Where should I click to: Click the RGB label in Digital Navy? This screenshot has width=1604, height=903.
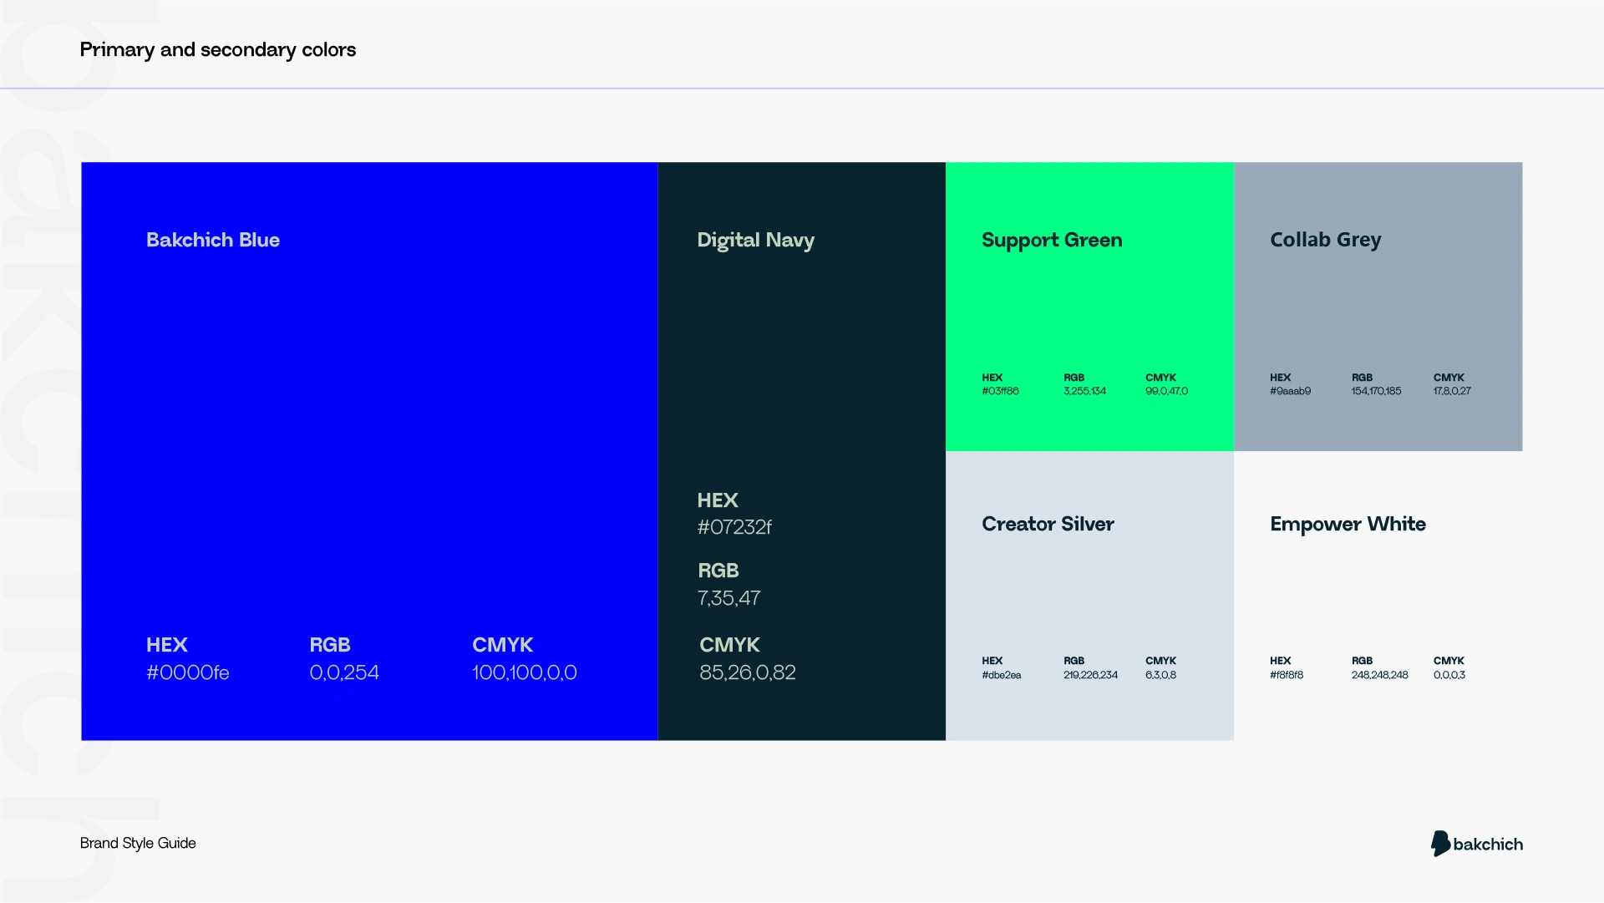point(718,571)
